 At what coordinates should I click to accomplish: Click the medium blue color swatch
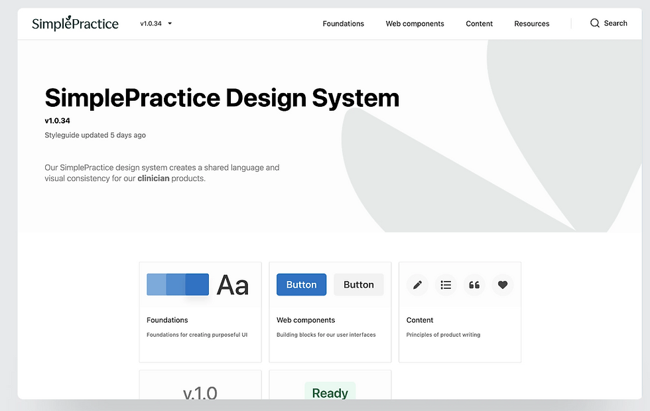click(176, 284)
